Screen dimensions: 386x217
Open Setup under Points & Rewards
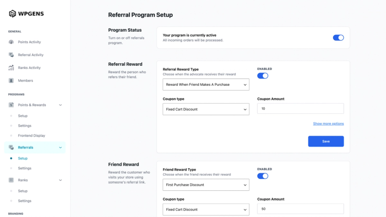[x=23, y=116]
